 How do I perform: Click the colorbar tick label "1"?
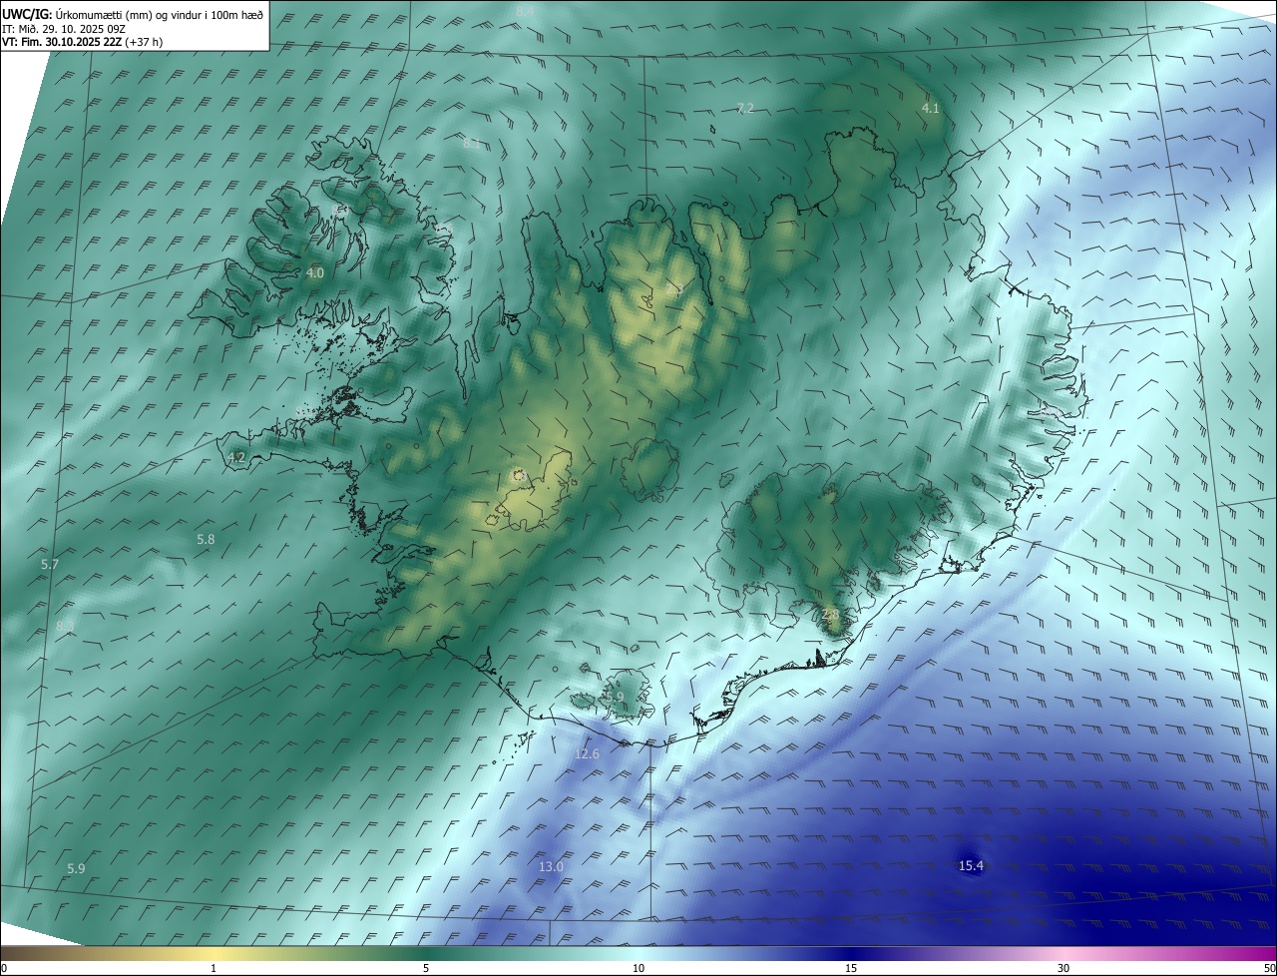click(213, 968)
